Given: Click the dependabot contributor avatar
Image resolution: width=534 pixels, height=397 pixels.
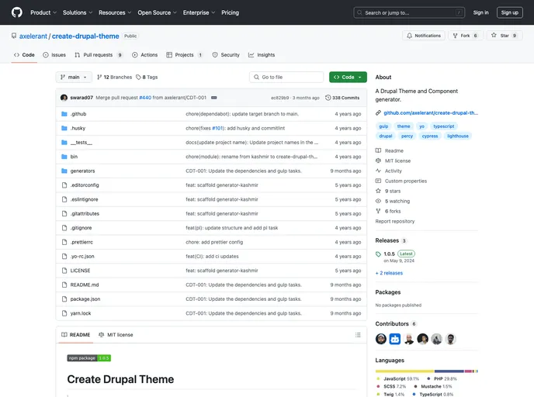Looking at the screenshot, I should (x=395, y=339).
